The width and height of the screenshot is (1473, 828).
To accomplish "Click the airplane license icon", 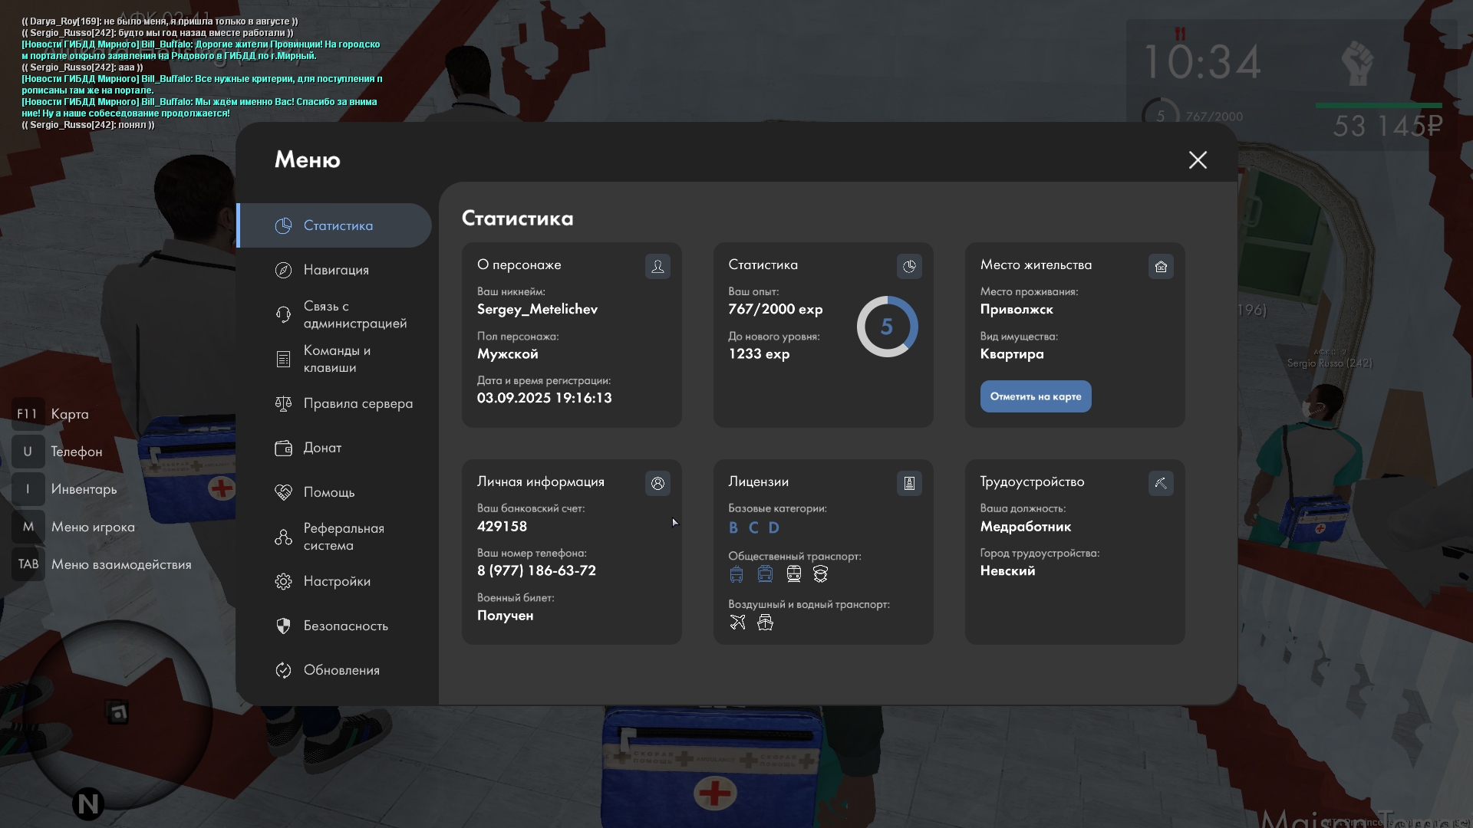I will [737, 623].
